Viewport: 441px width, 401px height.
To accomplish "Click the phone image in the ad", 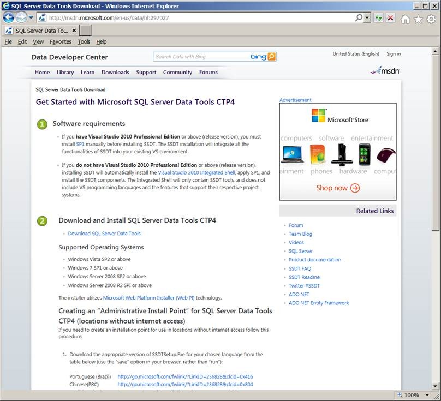I will tap(365, 154).
